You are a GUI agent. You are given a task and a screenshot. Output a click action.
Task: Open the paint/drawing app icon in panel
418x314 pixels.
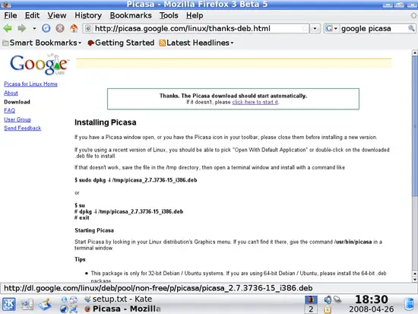point(45,304)
